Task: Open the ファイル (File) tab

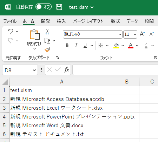Action: 10,21
